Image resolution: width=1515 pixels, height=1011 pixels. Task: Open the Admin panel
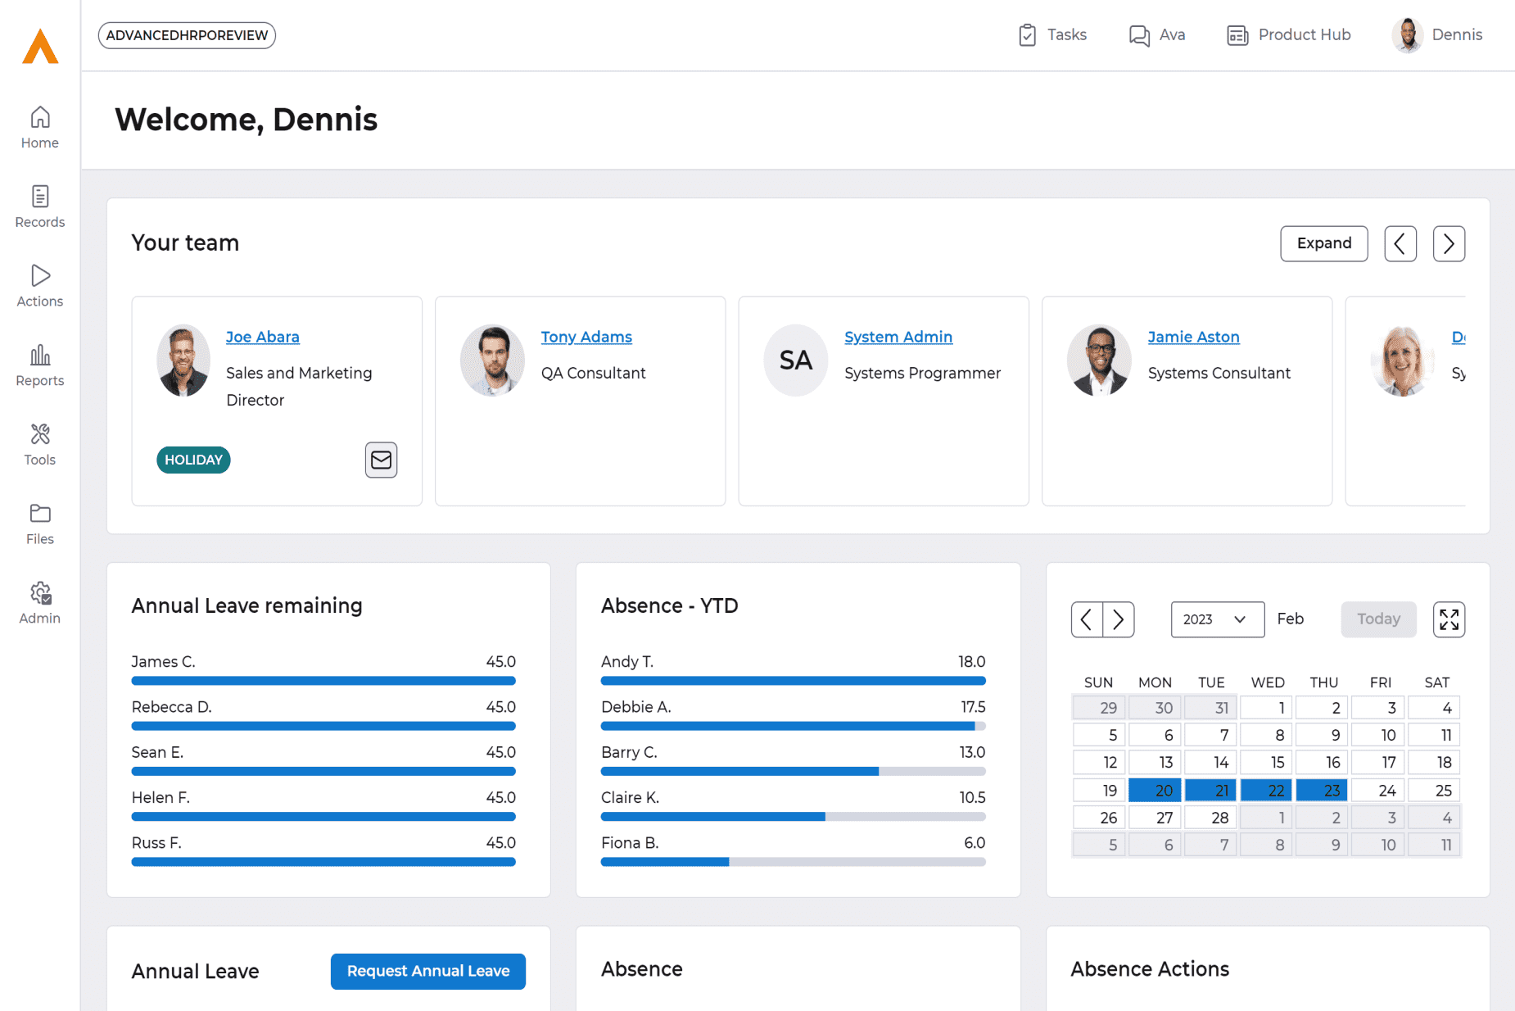coord(39,602)
